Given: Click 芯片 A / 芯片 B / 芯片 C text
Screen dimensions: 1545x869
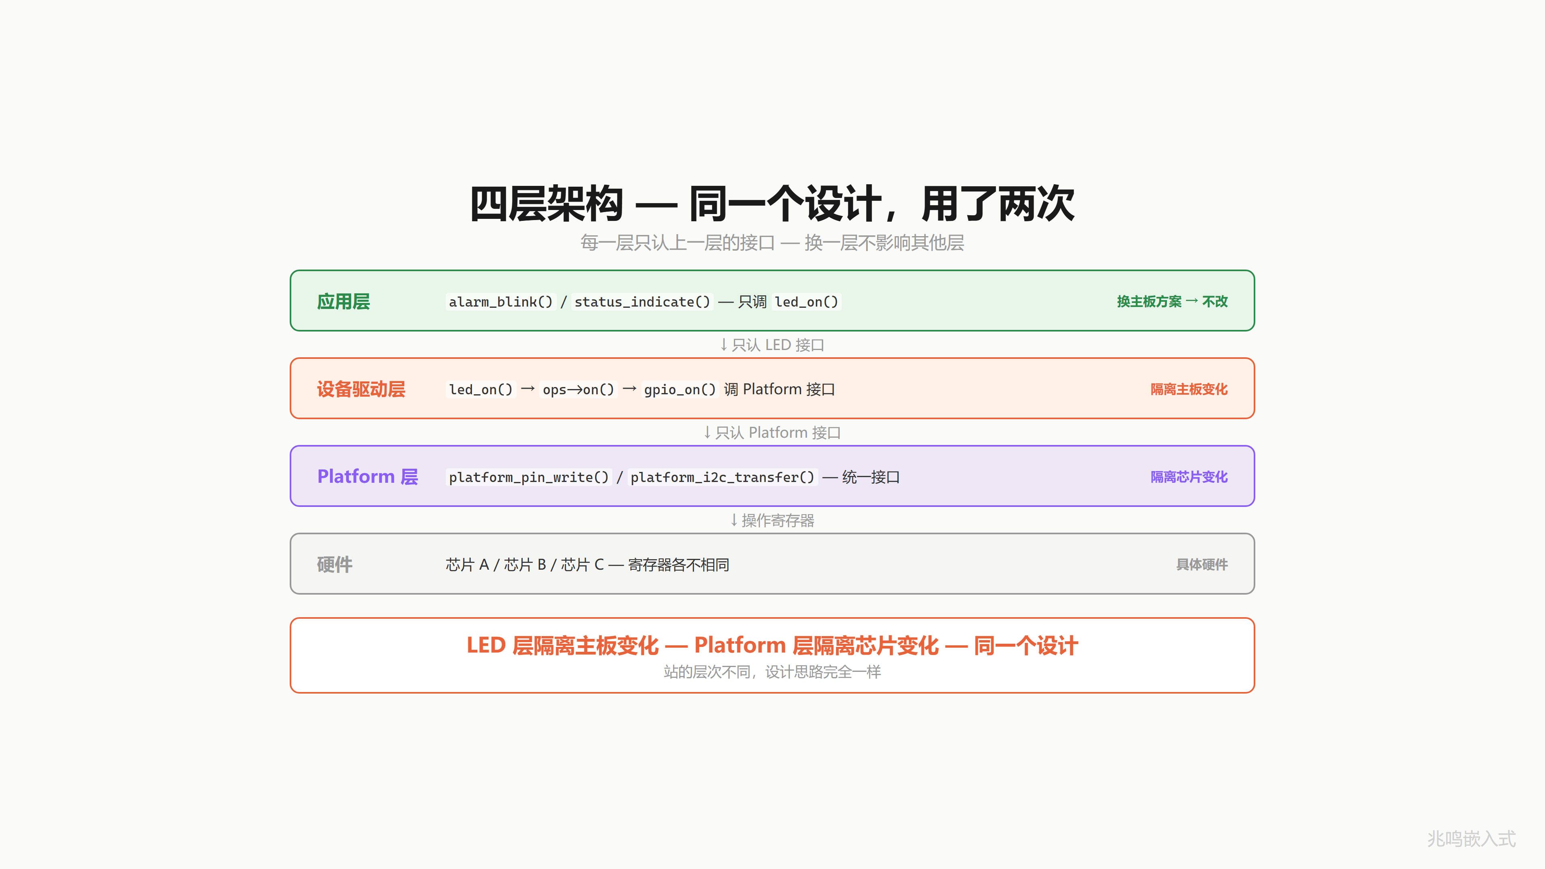Looking at the screenshot, I should (x=525, y=564).
